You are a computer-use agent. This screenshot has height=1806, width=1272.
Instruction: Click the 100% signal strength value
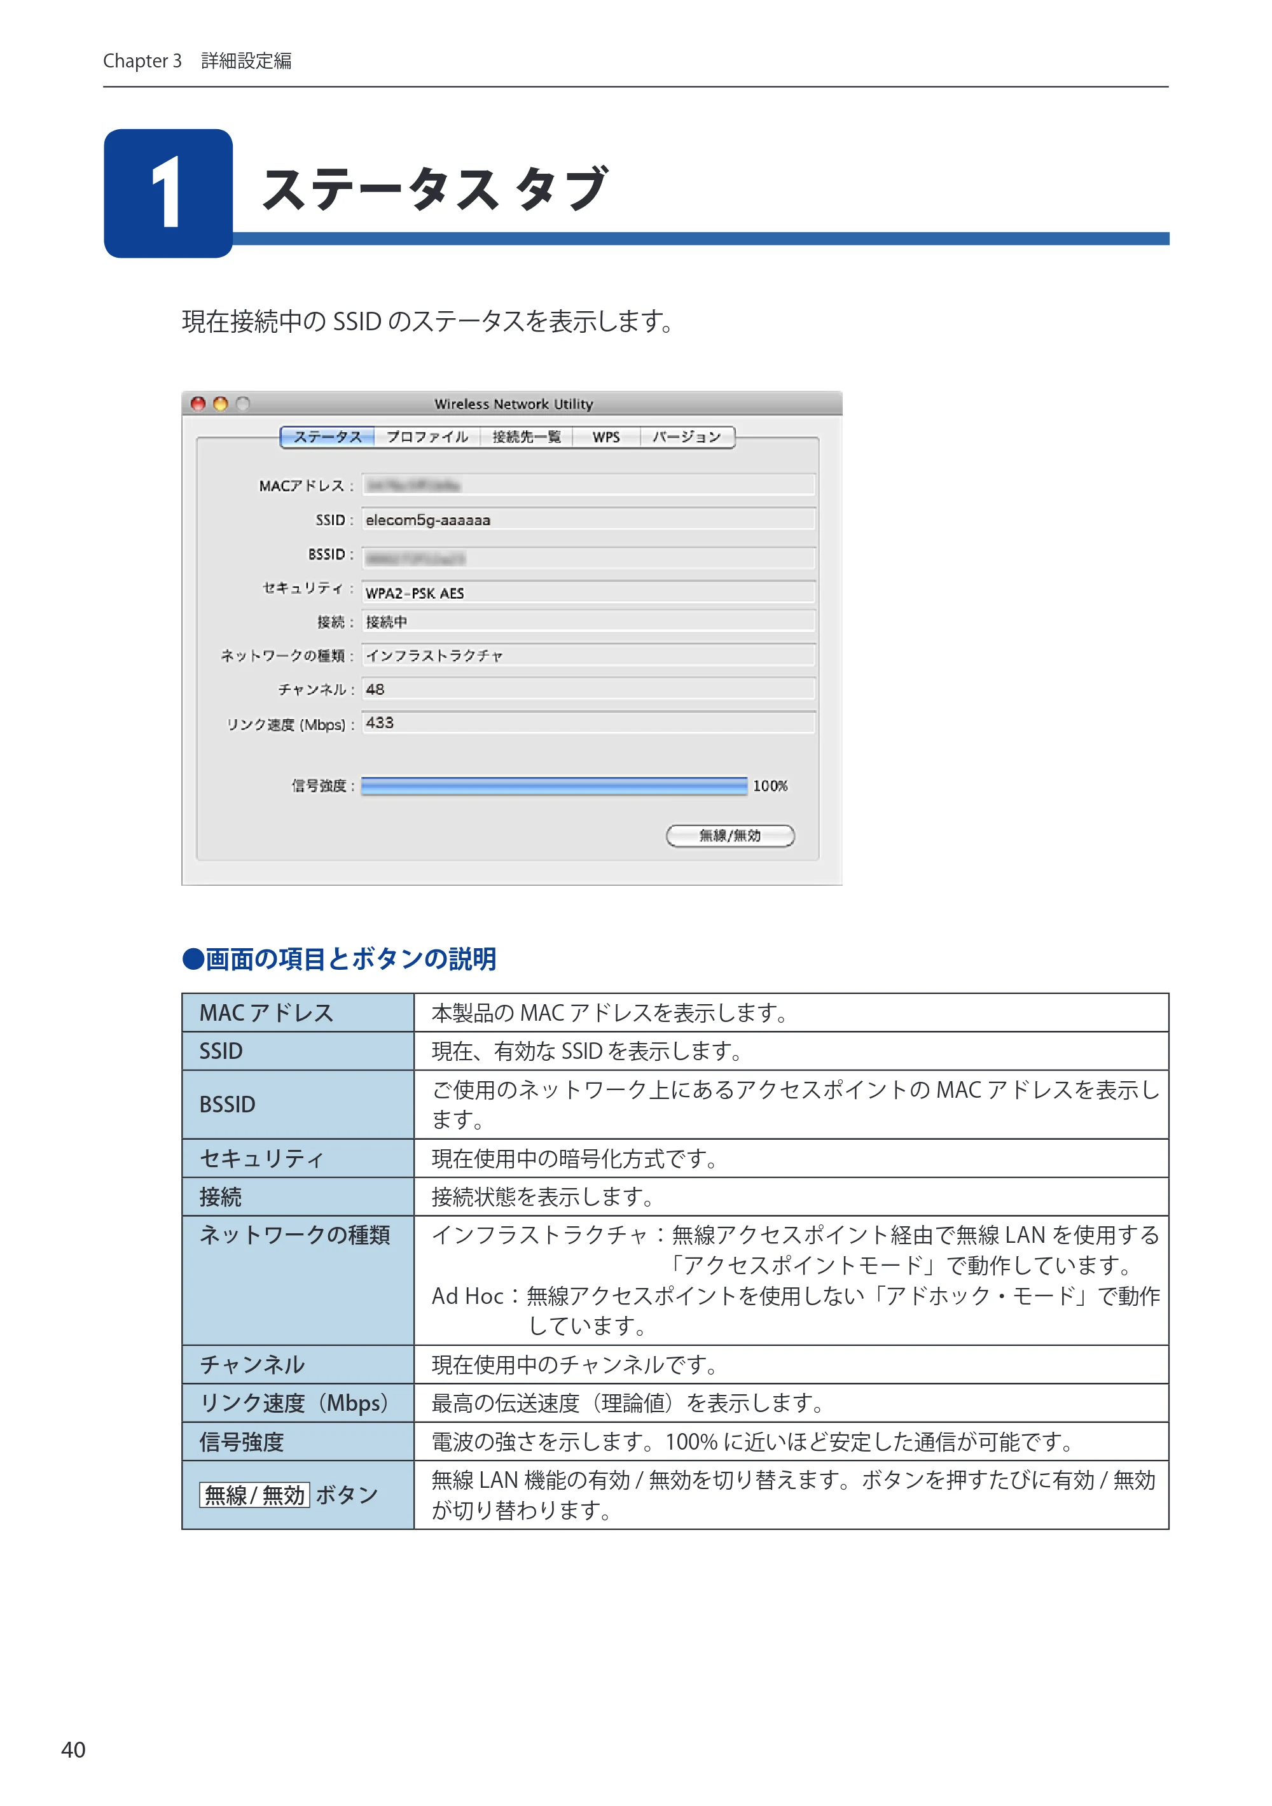coord(770,786)
